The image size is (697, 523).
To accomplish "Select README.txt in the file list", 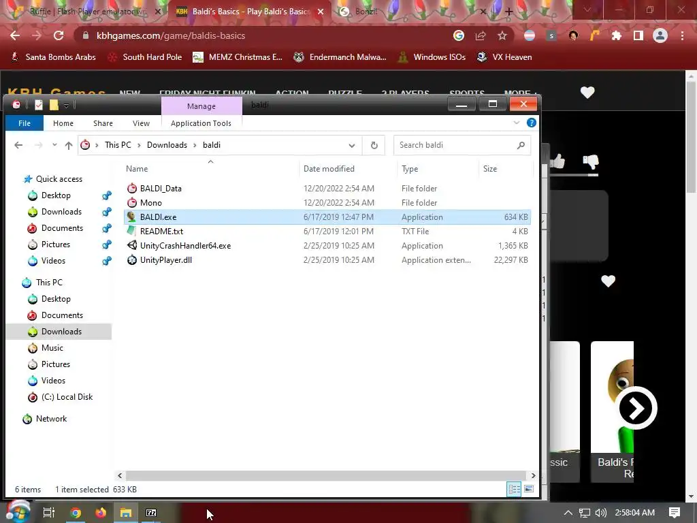I will 327,232.
